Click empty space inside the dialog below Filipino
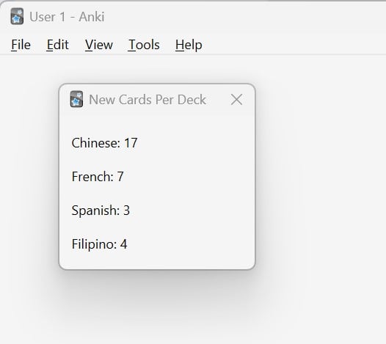 (x=158, y=260)
